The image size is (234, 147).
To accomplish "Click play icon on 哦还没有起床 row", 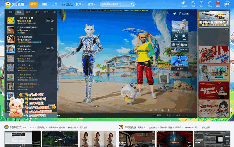I will (52, 49).
